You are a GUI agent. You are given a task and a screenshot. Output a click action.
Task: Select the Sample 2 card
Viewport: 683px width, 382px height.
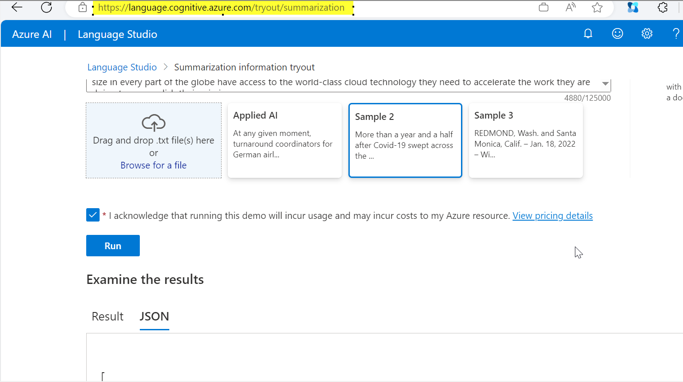coord(405,140)
